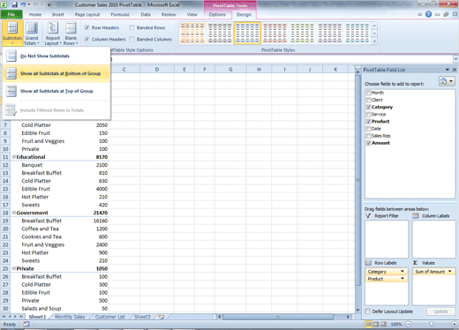Viewport: 459px width, 330px height.
Task: Minimize the ribbon using the caret icon
Action: [x=420, y=14]
